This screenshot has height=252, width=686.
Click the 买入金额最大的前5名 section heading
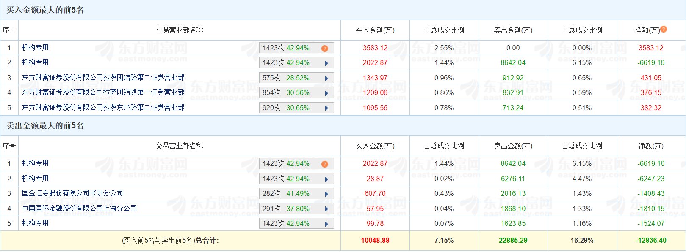pyautogui.click(x=45, y=10)
